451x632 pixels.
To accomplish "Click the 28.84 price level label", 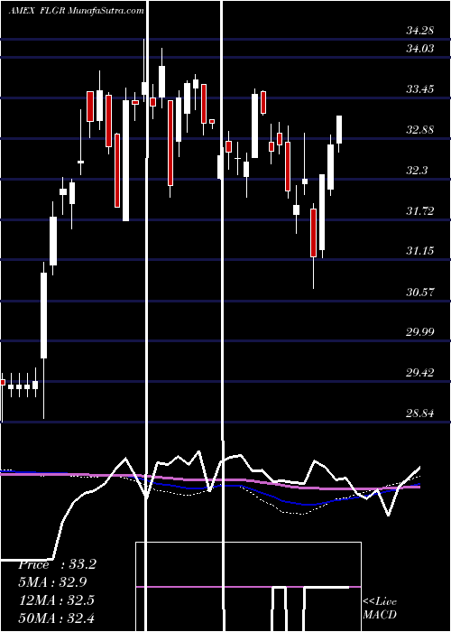I will (x=420, y=414).
